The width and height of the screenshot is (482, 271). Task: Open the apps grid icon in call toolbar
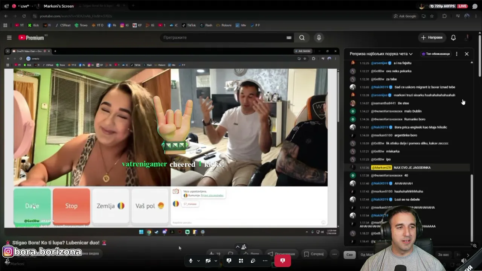pyautogui.click(x=241, y=260)
